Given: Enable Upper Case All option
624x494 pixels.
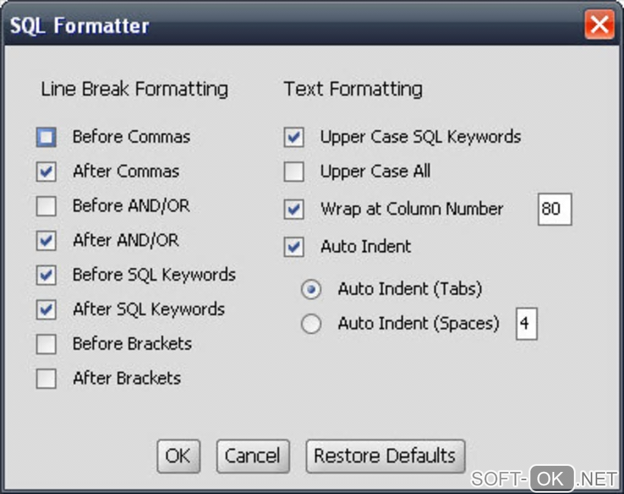Looking at the screenshot, I should click(294, 172).
